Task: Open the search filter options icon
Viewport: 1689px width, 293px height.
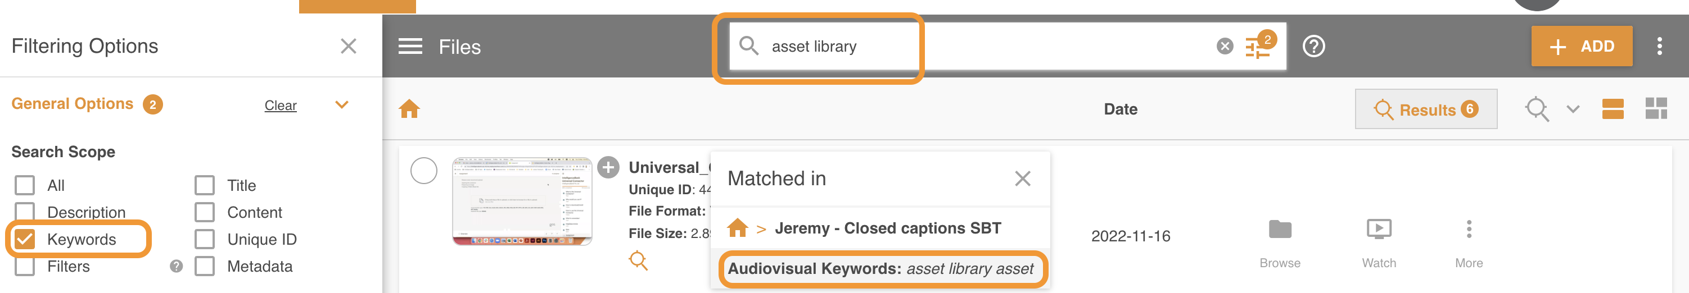Action: coord(1257,47)
